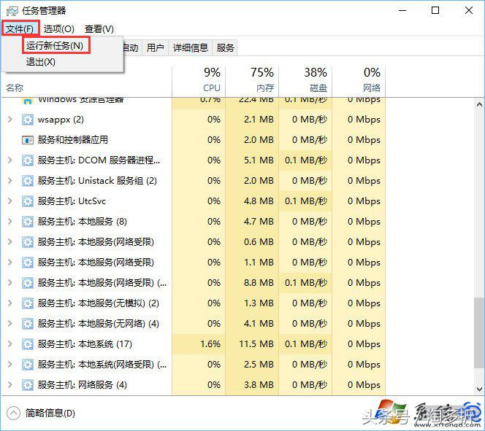Click gear icon of 本地系统 (17) row
Viewport: 485px width, 431px height.
[28, 343]
